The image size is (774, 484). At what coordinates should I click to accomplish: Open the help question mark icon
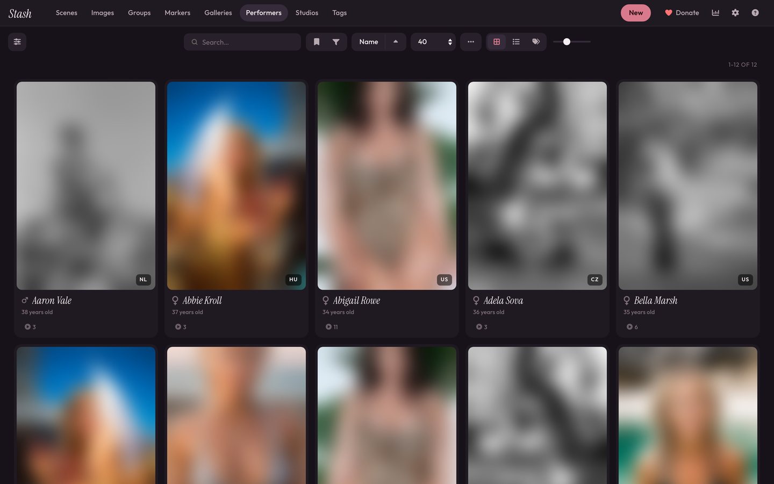pyautogui.click(x=755, y=13)
